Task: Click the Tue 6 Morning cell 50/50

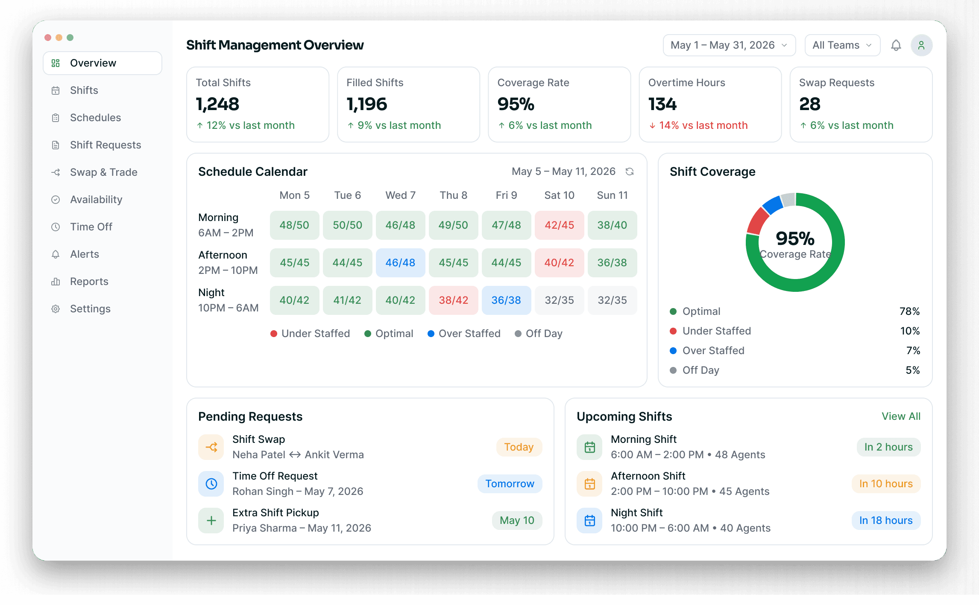Action: click(x=347, y=225)
